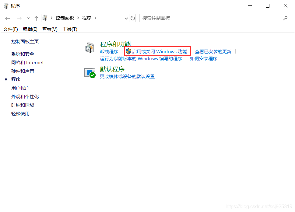This screenshot has width=295, height=212.
Task: Open the 工具(T) menu
Action: click(x=70, y=29)
